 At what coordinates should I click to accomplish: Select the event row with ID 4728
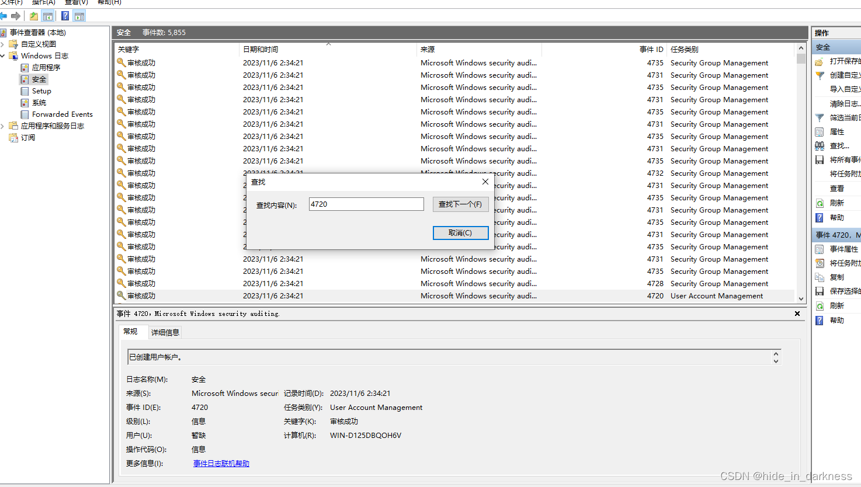(x=454, y=284)
